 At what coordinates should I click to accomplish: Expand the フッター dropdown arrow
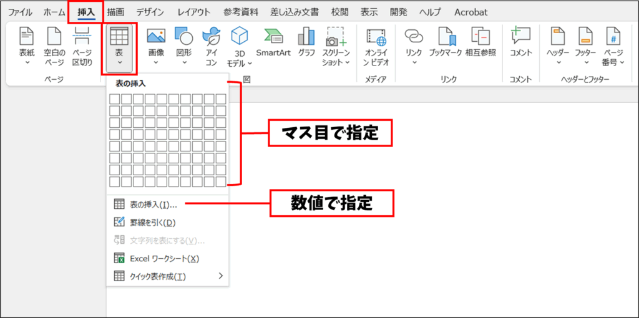click(x=585, y=63)
